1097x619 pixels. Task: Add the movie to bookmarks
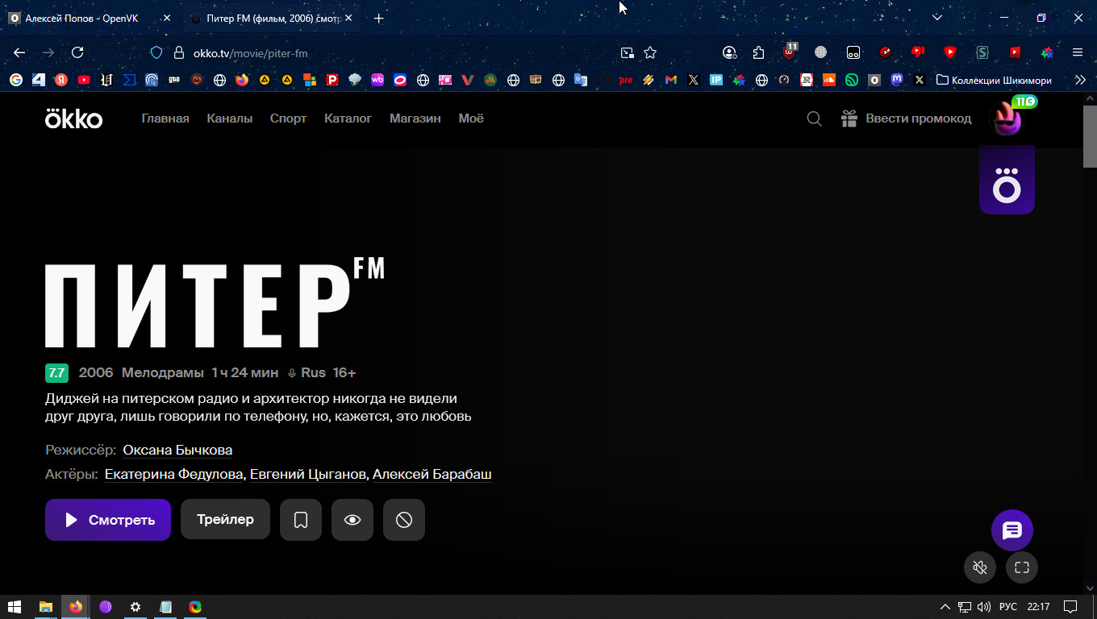(301, 520)
